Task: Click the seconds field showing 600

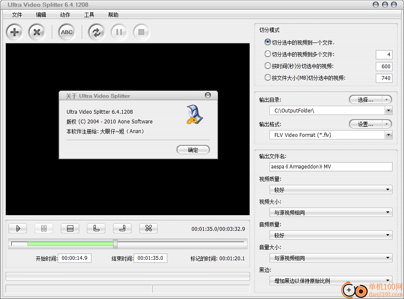Action: coord(384,67)
